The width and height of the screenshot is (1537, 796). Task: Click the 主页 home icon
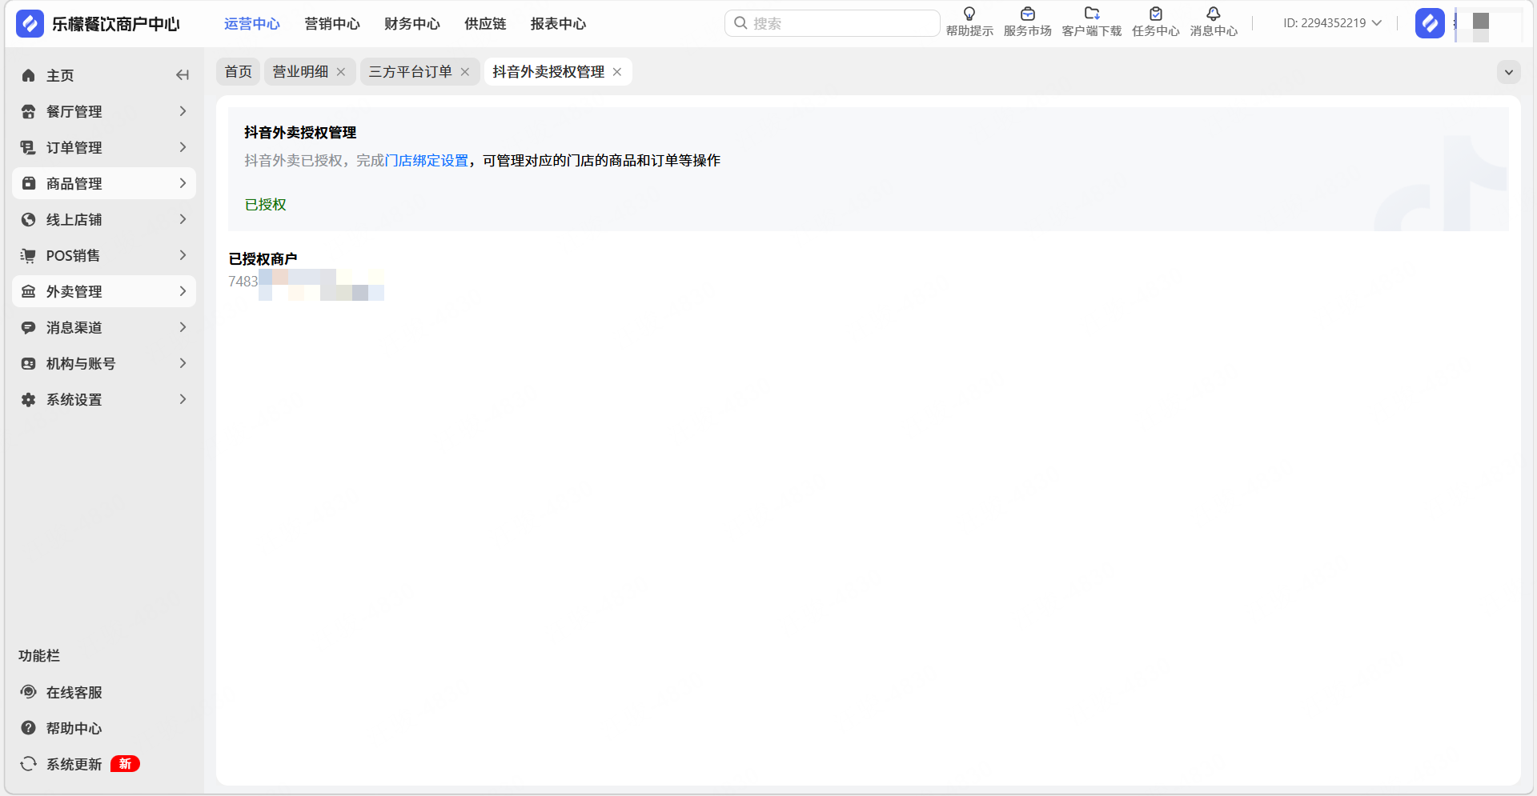[x=29, y=75]
